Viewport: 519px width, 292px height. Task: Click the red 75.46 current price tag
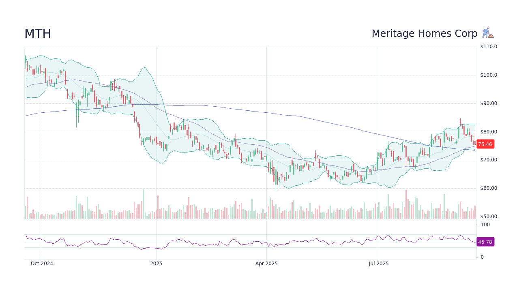[x=485, y=144]
